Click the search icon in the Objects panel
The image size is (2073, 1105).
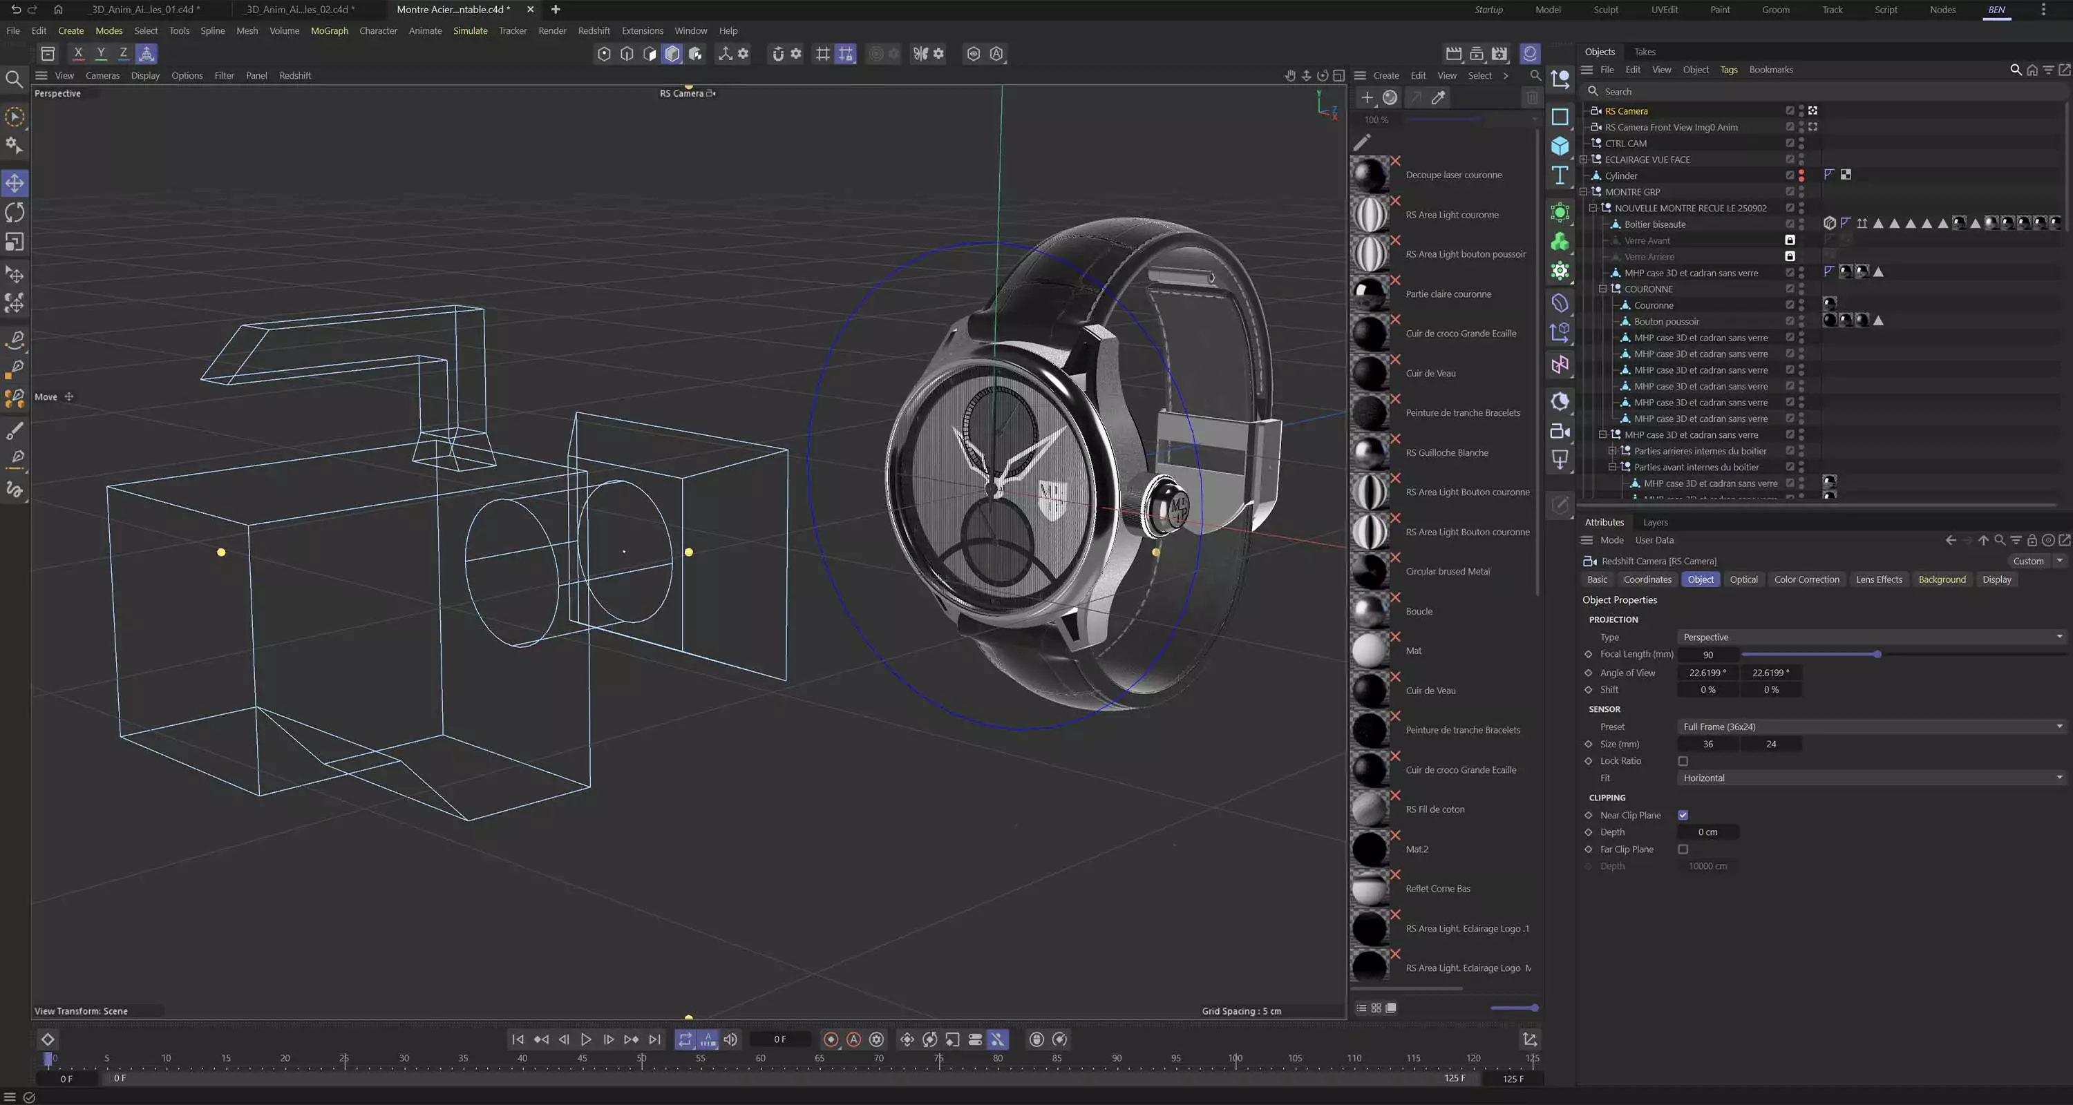[2016, 70]
